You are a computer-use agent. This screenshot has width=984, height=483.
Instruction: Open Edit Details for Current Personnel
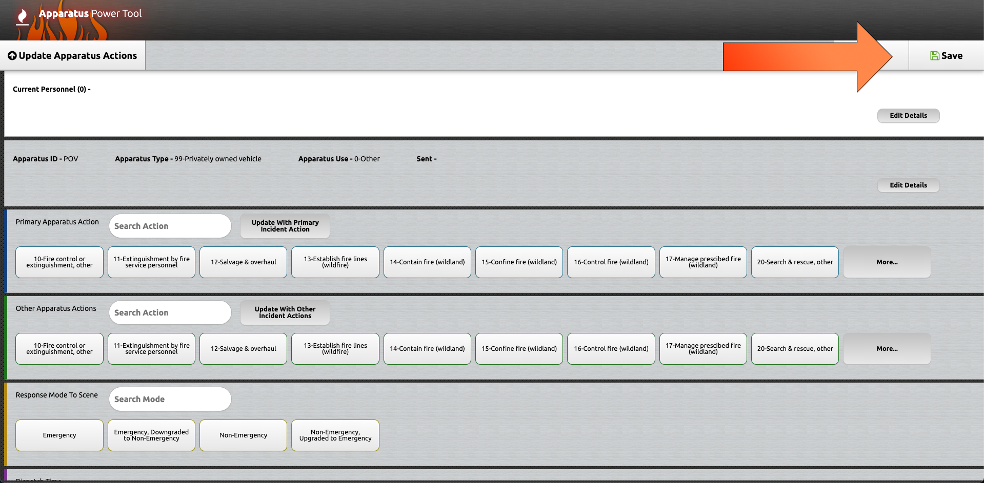(x=908, y=116)
